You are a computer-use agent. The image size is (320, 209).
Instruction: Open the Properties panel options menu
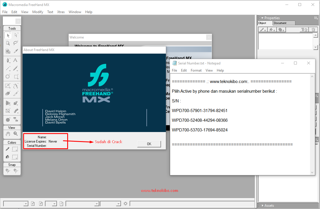(316, 18)
